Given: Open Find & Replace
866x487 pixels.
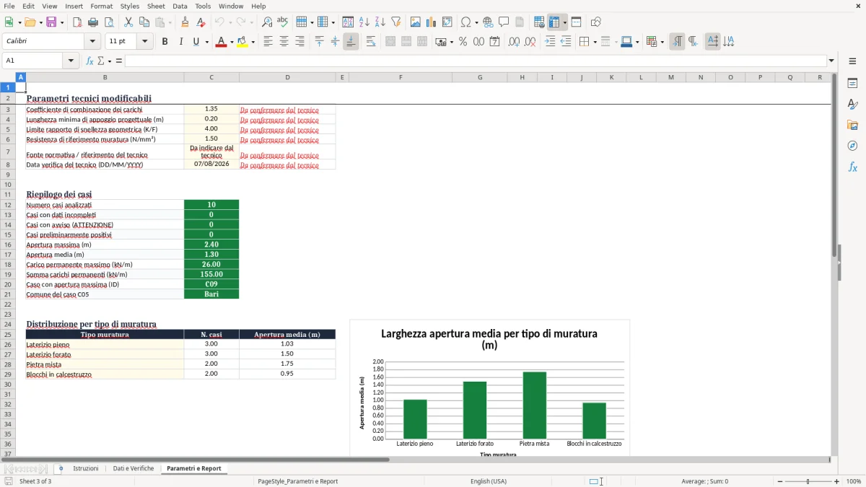Looking at the screenshot, I should point(267,22).
